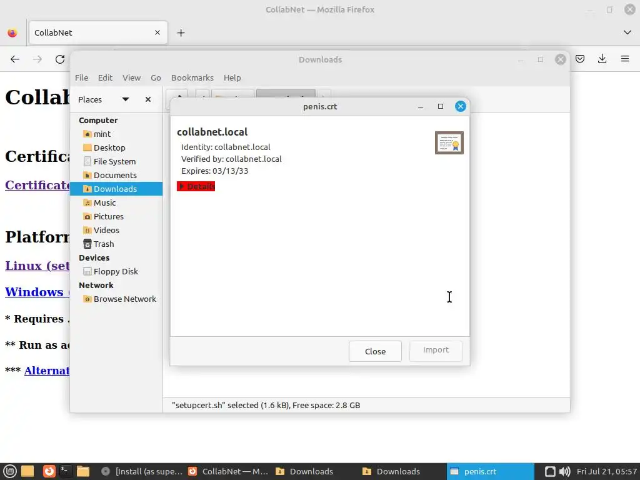Click the Firefox logo icon beside tab bar

coord(12,32)
